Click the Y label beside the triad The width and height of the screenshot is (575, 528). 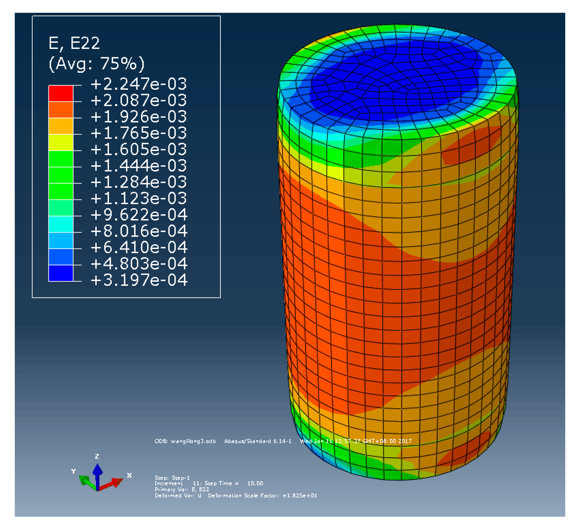pyautogui.click(x=73, y=471)
